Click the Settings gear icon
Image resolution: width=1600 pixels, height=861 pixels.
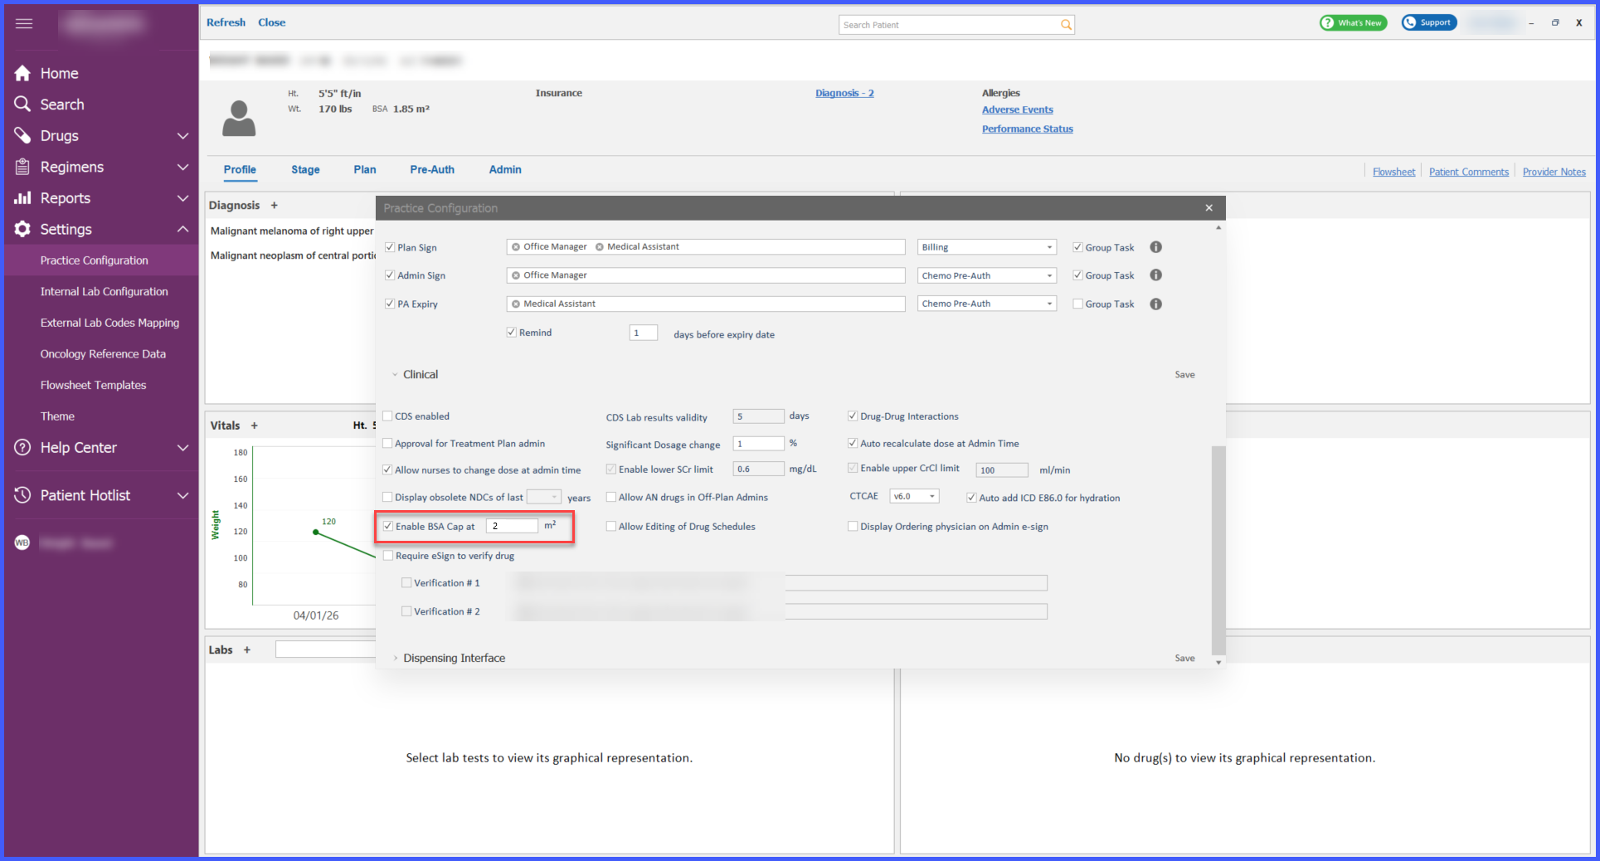22,229
